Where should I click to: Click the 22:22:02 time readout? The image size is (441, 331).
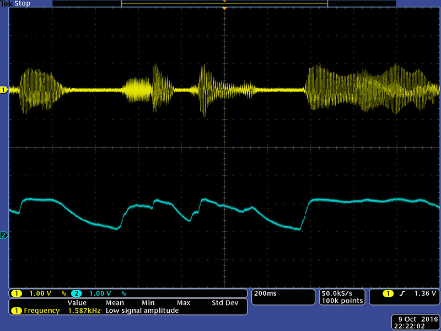coord(410,326)
